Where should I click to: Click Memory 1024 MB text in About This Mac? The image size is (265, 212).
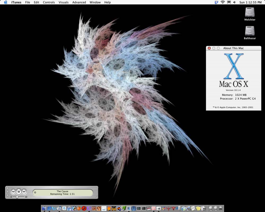[x=234, y=95]
